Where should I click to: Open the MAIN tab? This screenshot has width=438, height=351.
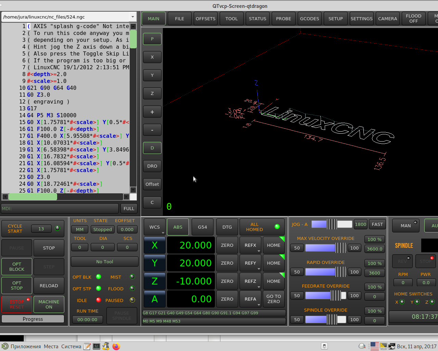click(154, 19)
